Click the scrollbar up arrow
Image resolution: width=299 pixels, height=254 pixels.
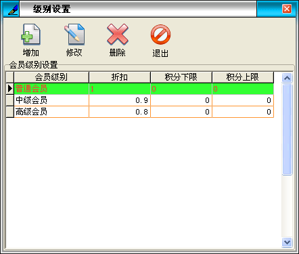[287, 78]
